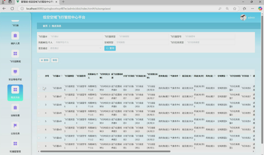Viewport: 264px width, 155px height.
Task: Focus the 飞行任务类型 input field
Action: pyautogui.click(x=210, y=42)
